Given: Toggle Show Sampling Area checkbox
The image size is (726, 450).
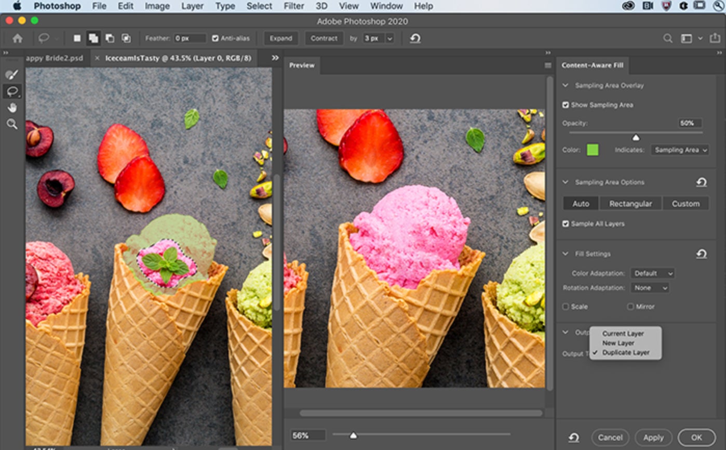Looking at the screenshot, I should (566, 105).
